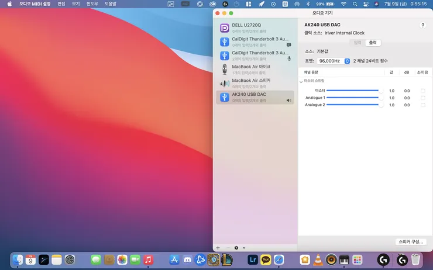
Task: Open the 오디오 MIDI 설정 app menu
Action: pyautogui.click(x=35, y=4)
